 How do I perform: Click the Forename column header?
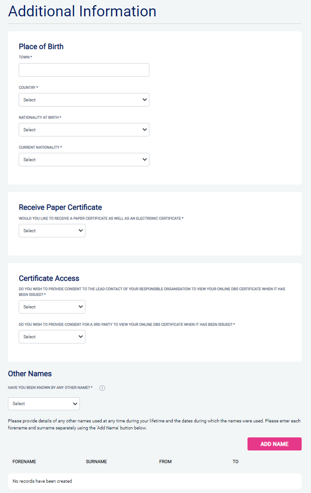[24, 462]
